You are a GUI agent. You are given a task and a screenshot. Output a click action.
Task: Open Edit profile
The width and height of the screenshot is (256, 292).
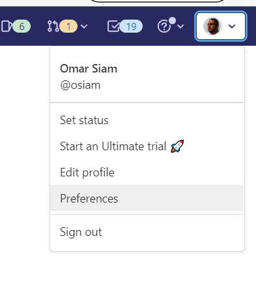147,172
